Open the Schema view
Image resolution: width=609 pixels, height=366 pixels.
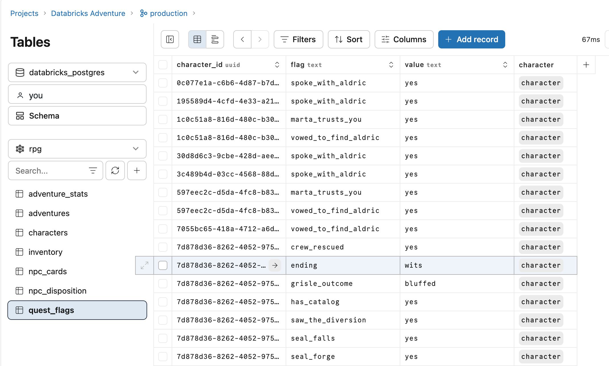pos(77,116)
